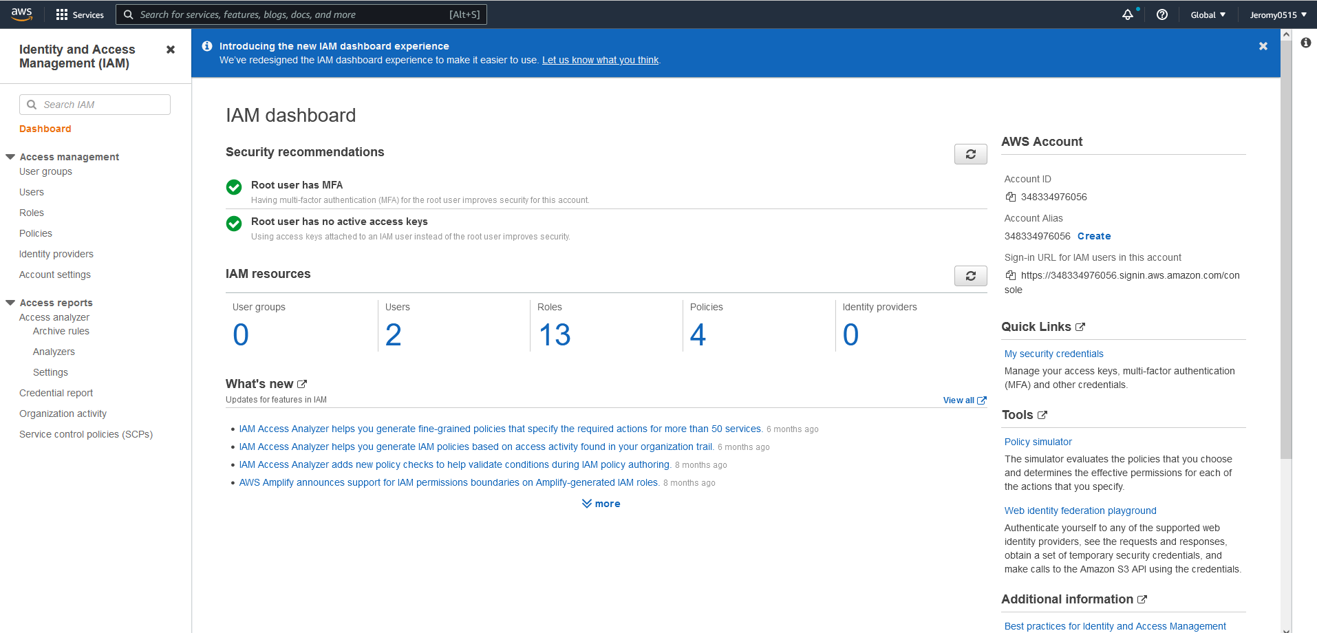Image resolution: width=1317 pixels, height=633 pixels.
Task: Open User groups count 0
Action: [241, 335]
